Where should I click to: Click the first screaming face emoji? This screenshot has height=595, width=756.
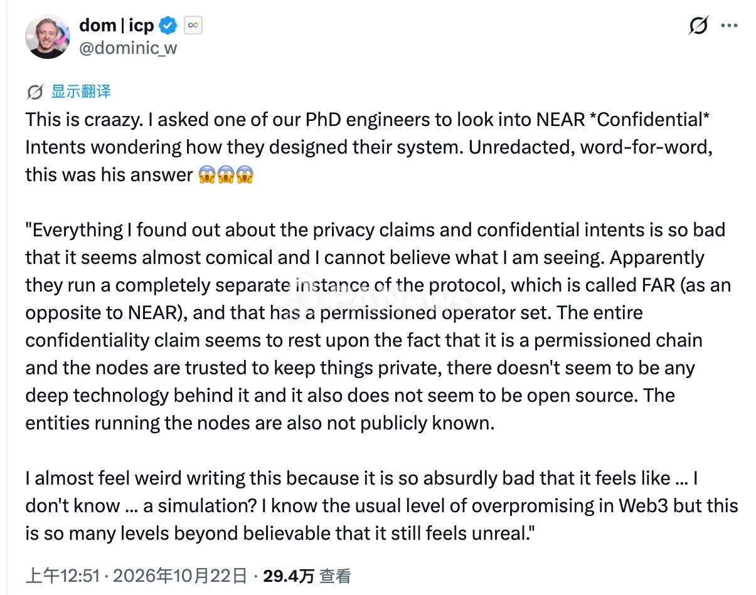click(207, 174)
